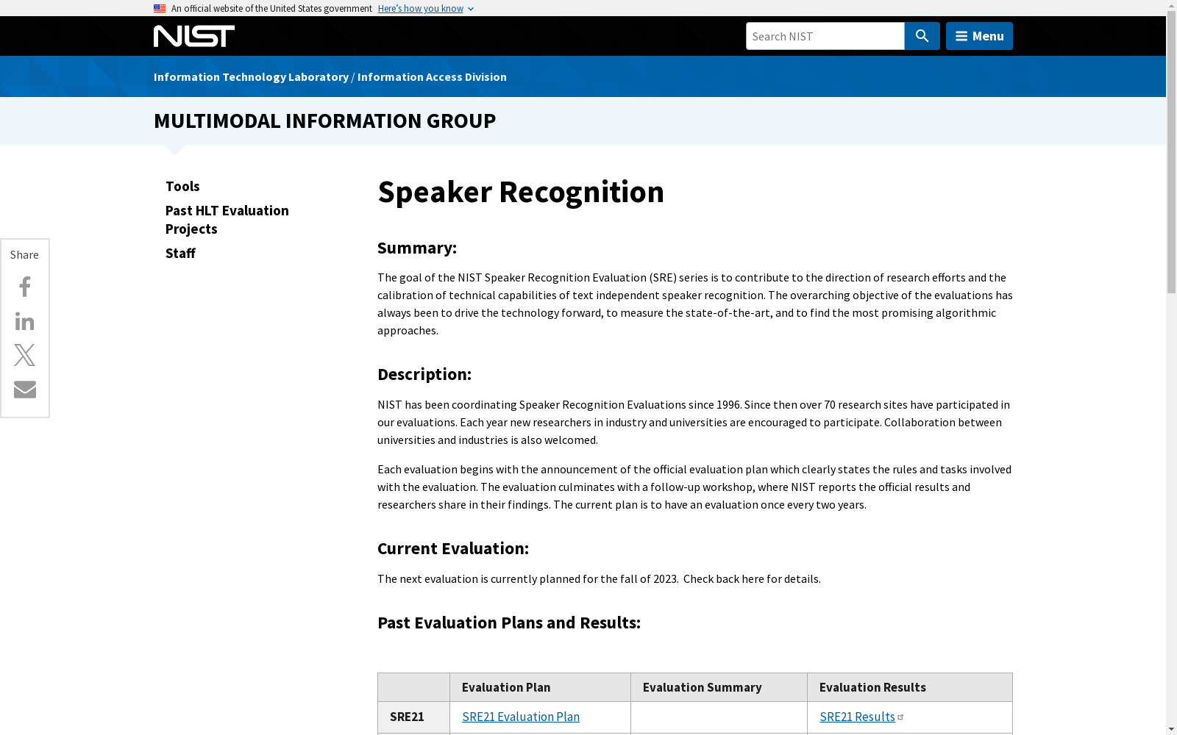The height and width of the screenshot is (735, 1177).
Task: Share page on LinkedIn
Action: coord(25,321)
